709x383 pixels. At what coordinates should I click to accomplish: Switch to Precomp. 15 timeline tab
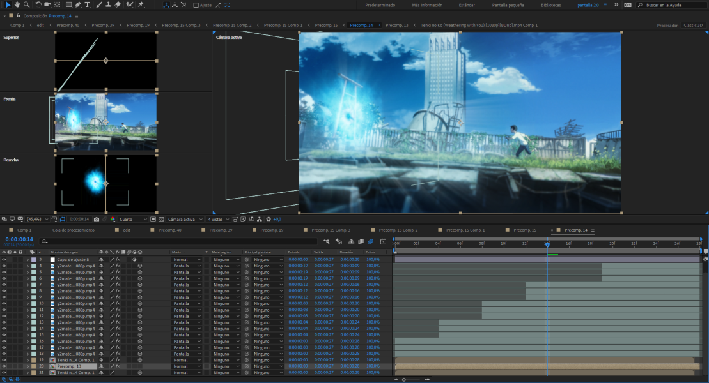click(525, 230)
